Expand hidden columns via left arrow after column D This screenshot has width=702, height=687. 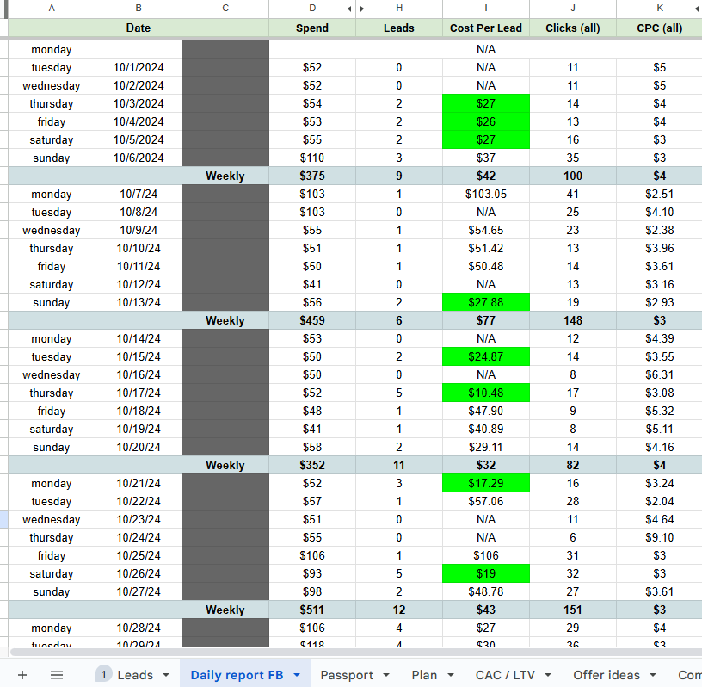pyautogui.click(x=348, y=9)
